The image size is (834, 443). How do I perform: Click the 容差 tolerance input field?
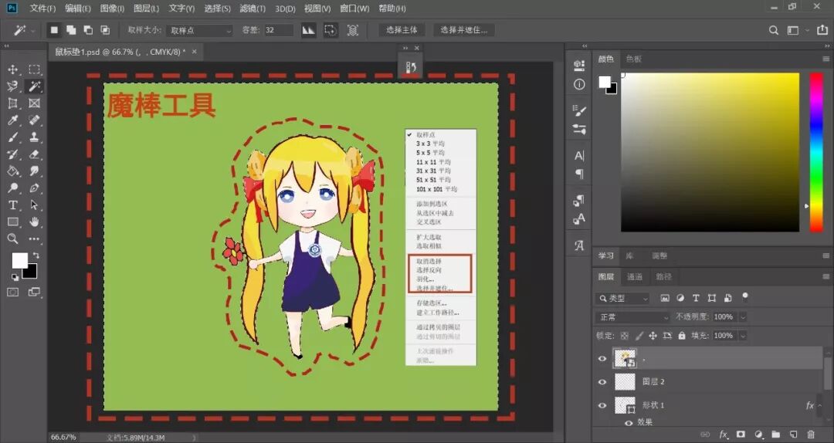(x=278, y=30)
